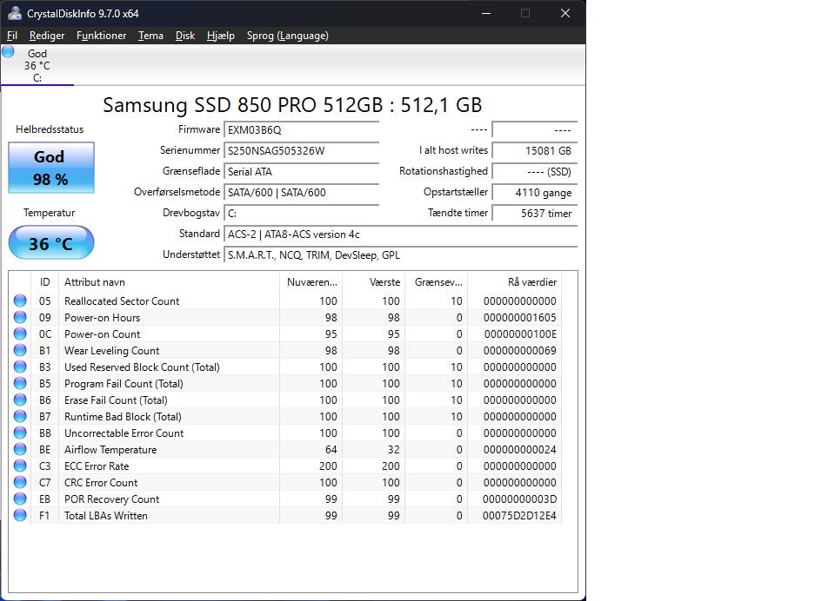Image resolution: width=835 pixels, height=601 pixels.
Task: Open the Funktioner menu
Action: click(101, 36)
